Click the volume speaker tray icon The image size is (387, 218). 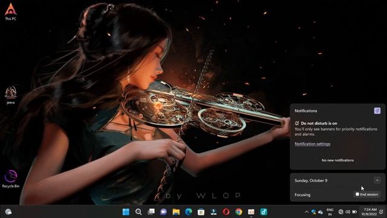348,212
